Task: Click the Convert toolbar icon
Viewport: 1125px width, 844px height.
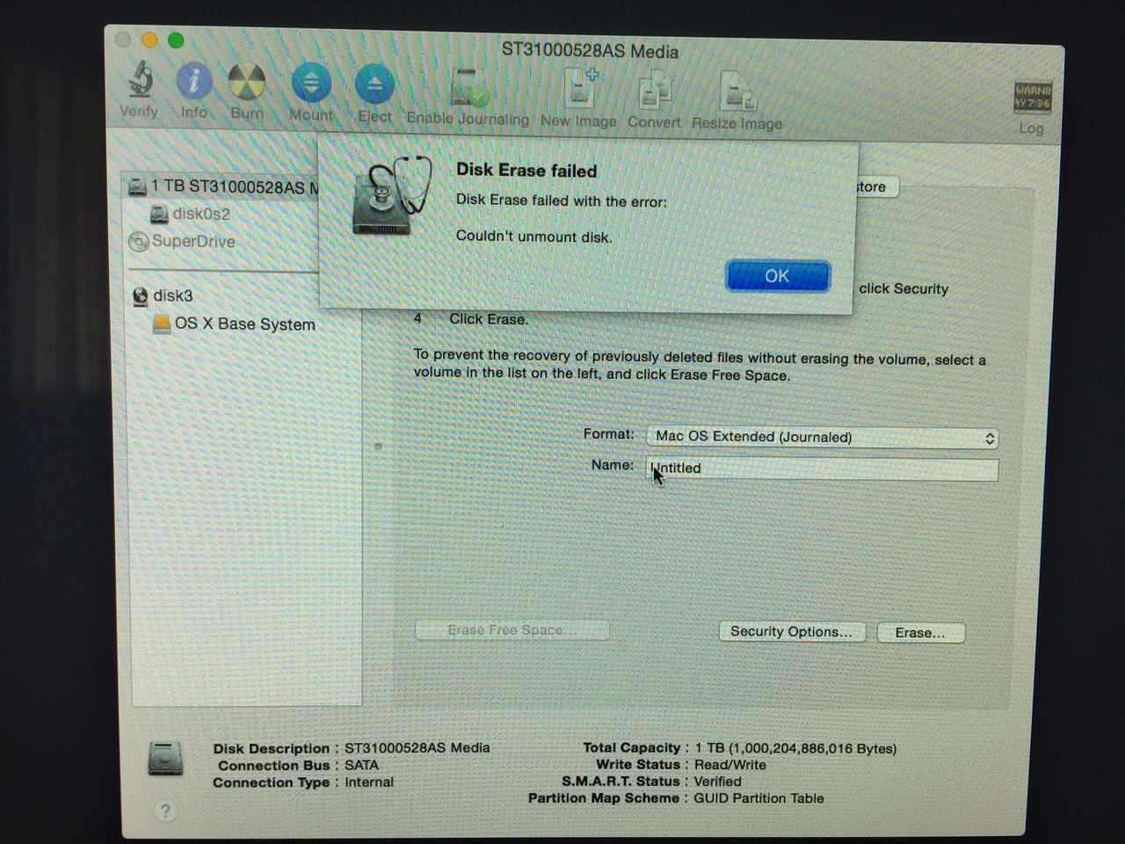Action: coord(655,91)
